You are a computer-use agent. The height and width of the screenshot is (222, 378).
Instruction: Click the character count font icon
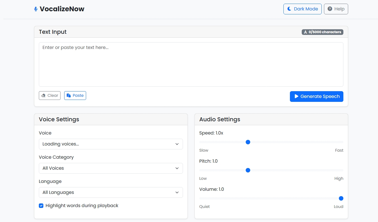(x=305, y=32)
